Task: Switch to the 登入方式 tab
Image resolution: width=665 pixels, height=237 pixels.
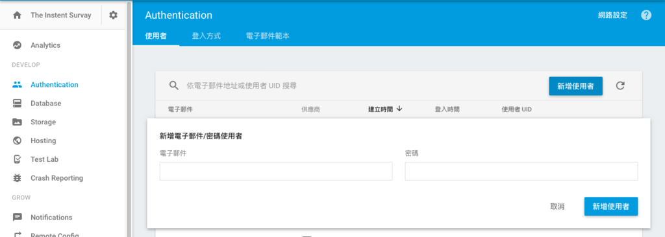Action: point(206,36)
